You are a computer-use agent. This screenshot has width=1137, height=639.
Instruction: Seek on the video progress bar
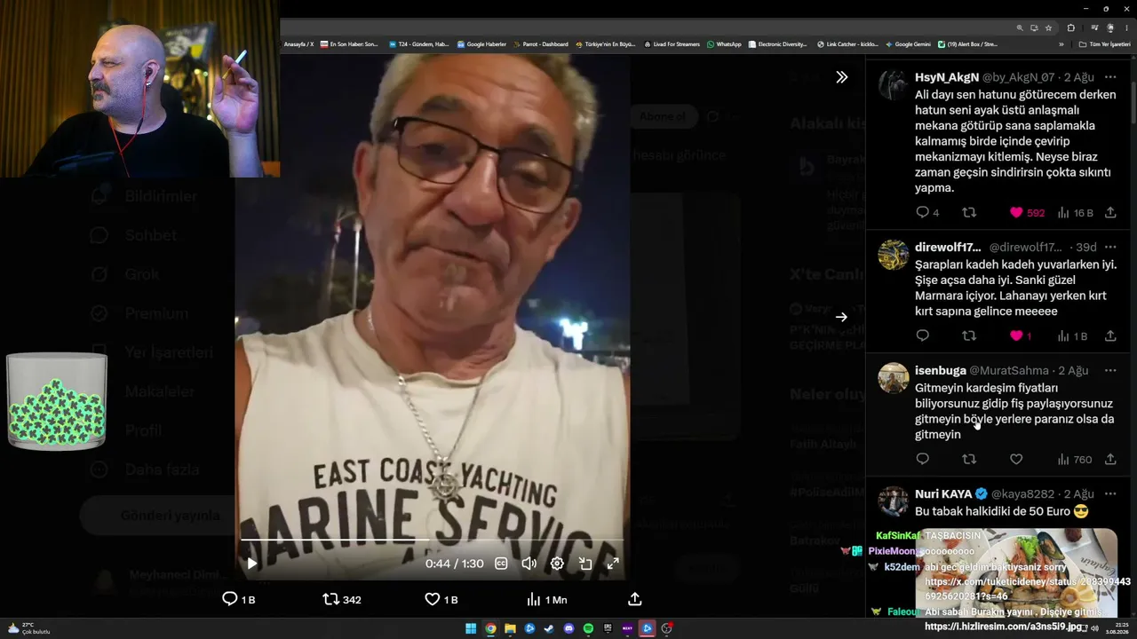(x=432, y=539)
